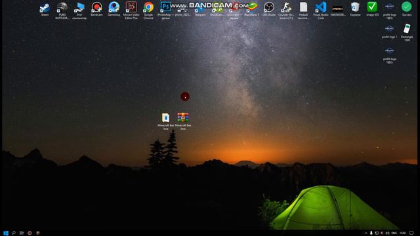Screen dimensions: 420x236
Task: Select the Success round checkmark file
Action: [x=407, y=9]
